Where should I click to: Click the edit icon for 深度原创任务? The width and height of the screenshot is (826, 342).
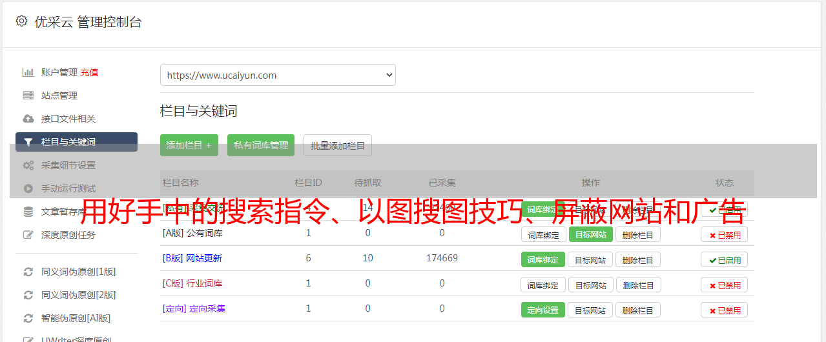point(28,235)
